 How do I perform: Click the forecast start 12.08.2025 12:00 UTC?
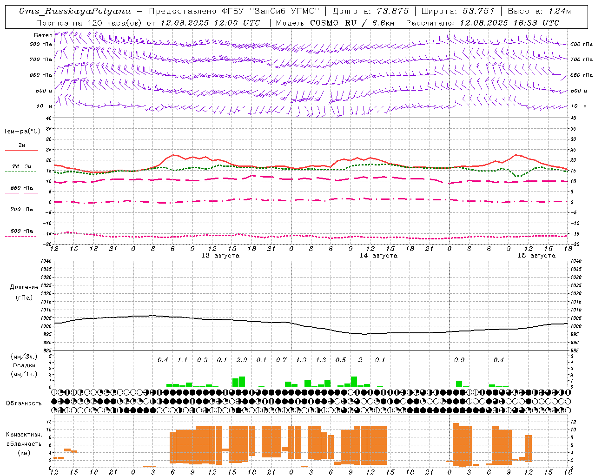click(x=210, y=23)
